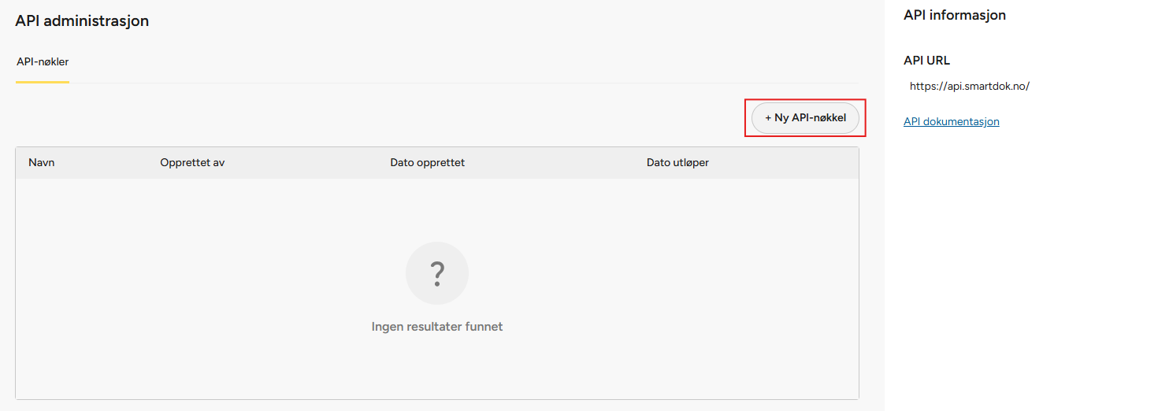This screenshot has height=411, width=1158.
Task: Sort by the Navn column header
Action: point(42,163)
